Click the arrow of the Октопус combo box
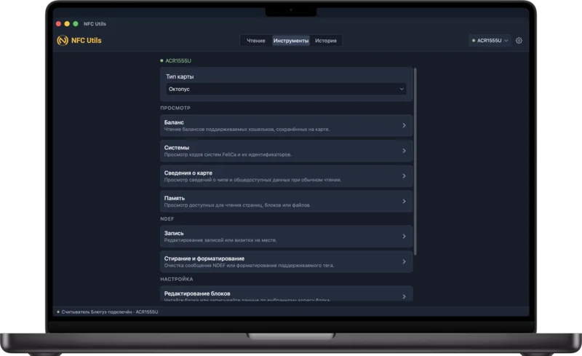Image resolution: width=582 pixels, height=356 pixels. click(402, 90)
